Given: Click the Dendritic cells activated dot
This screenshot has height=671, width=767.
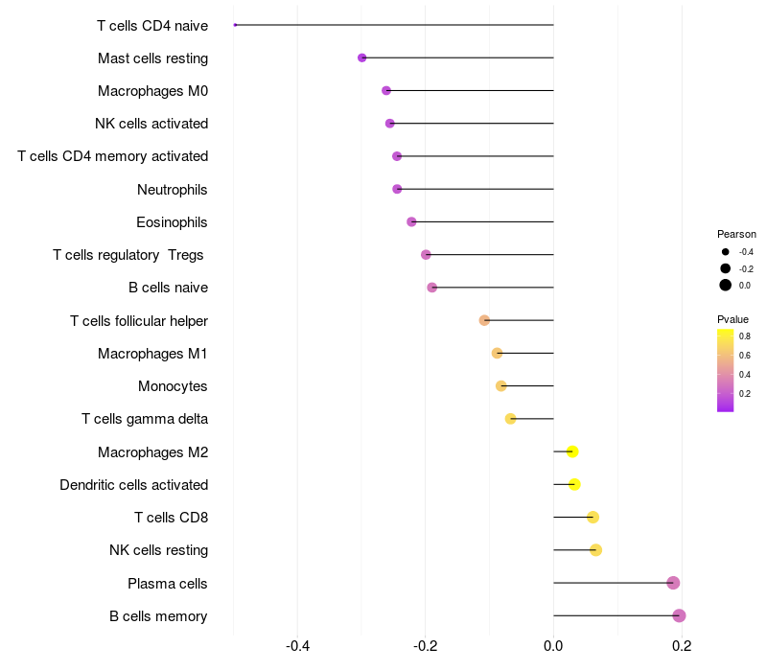Looking at the screenshot, I should (574, 484).
